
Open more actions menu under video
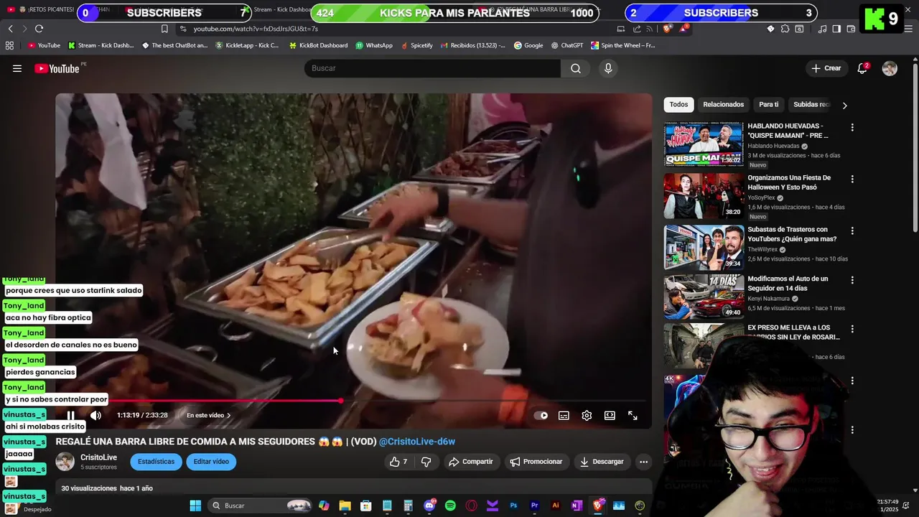coord(643,462)
